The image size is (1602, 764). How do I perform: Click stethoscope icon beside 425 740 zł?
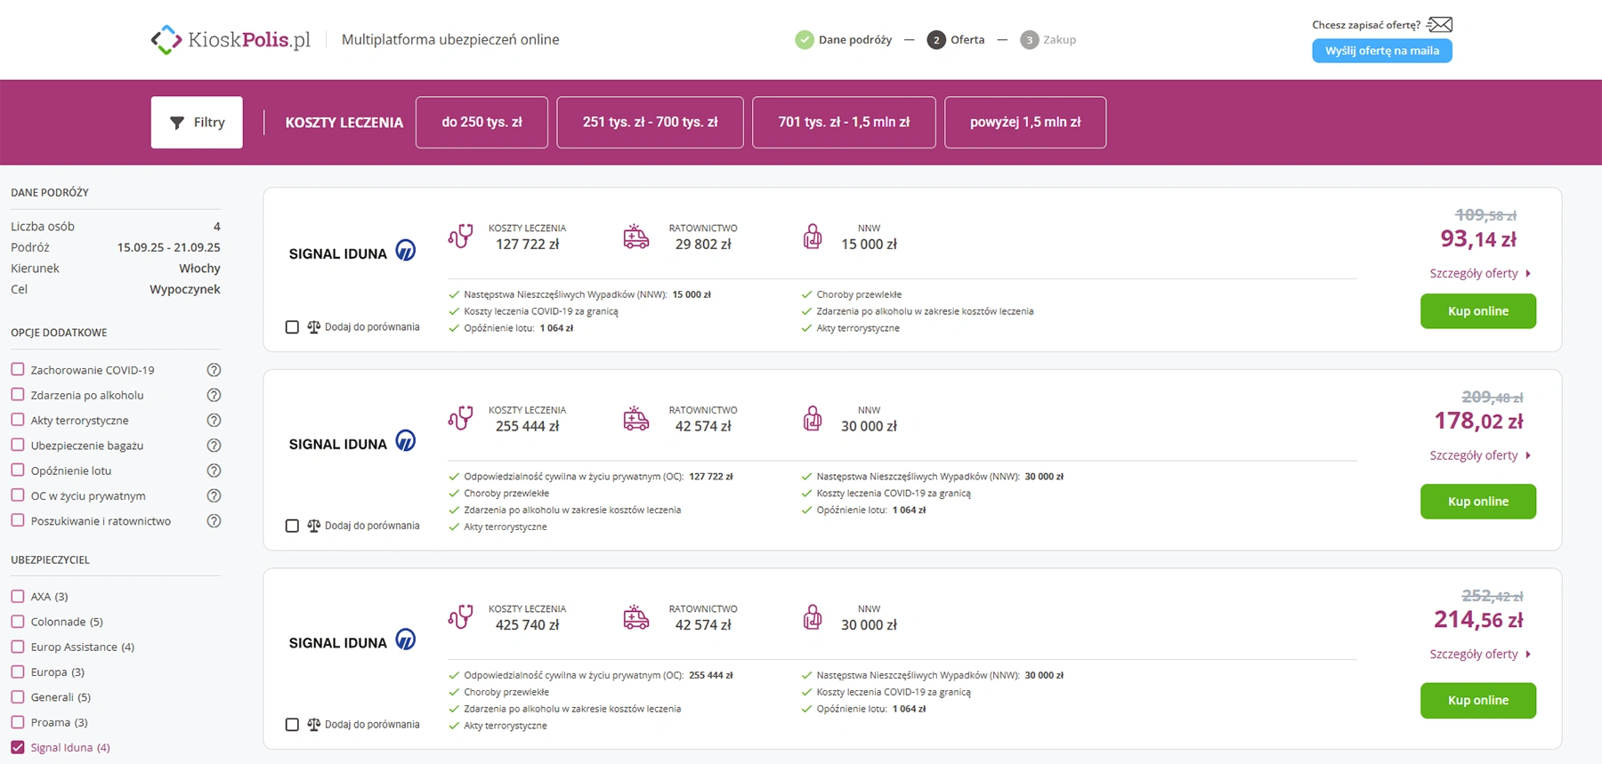(x=460, y=616)
